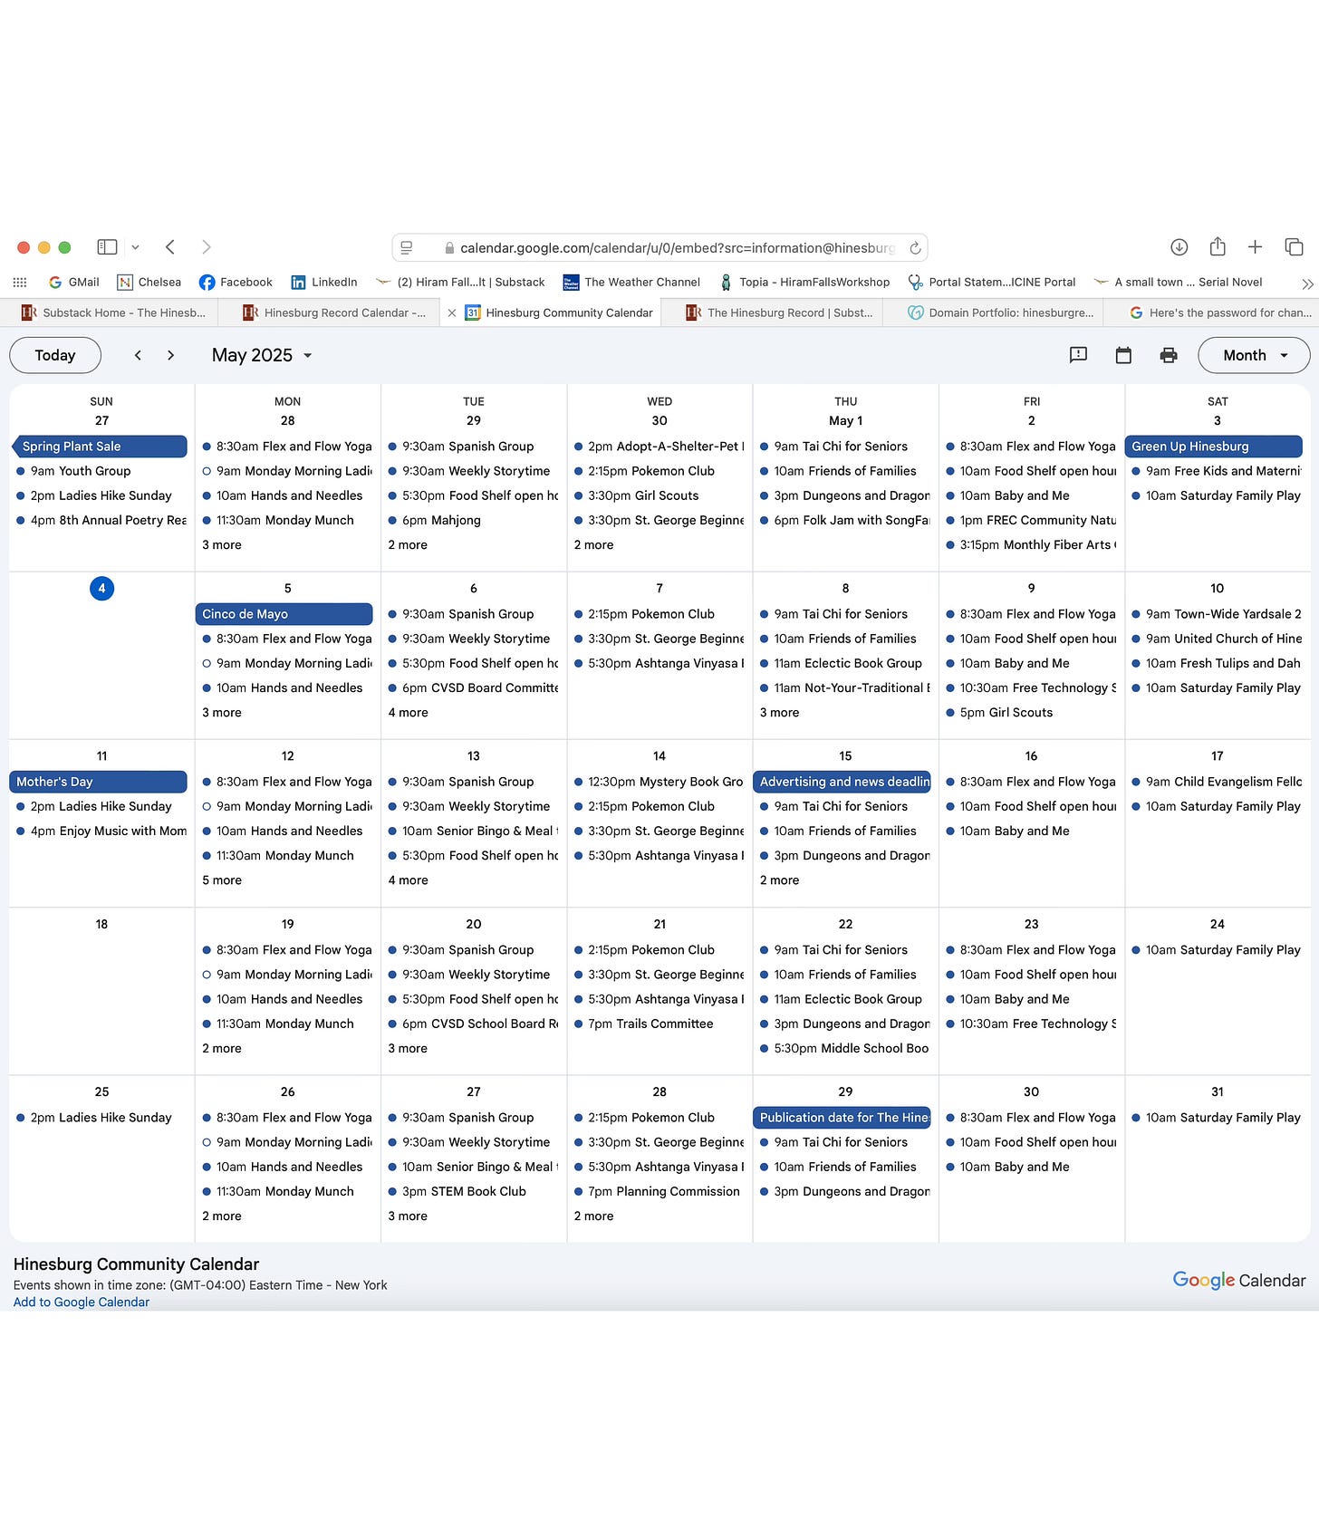
Task: Toggle the Safari sidebar icon
Action: pyautogui.click(x=107, y=246)
